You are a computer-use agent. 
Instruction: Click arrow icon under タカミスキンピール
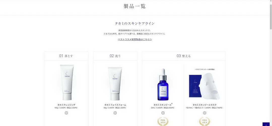tap(163, 113)
